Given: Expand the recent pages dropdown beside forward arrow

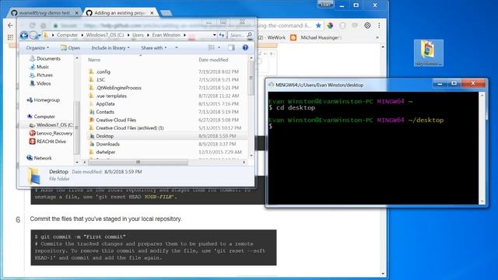Looking at the screenshot, I should click(40, 35).
